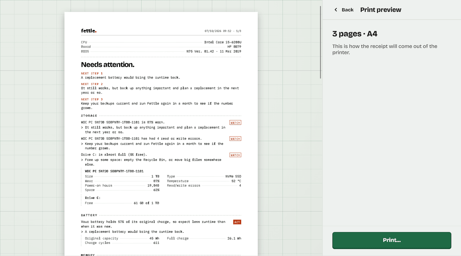Screen dimensions: 461x256
Task: Click the fettle logo on the receipt
Action: (x=89, y=31)
